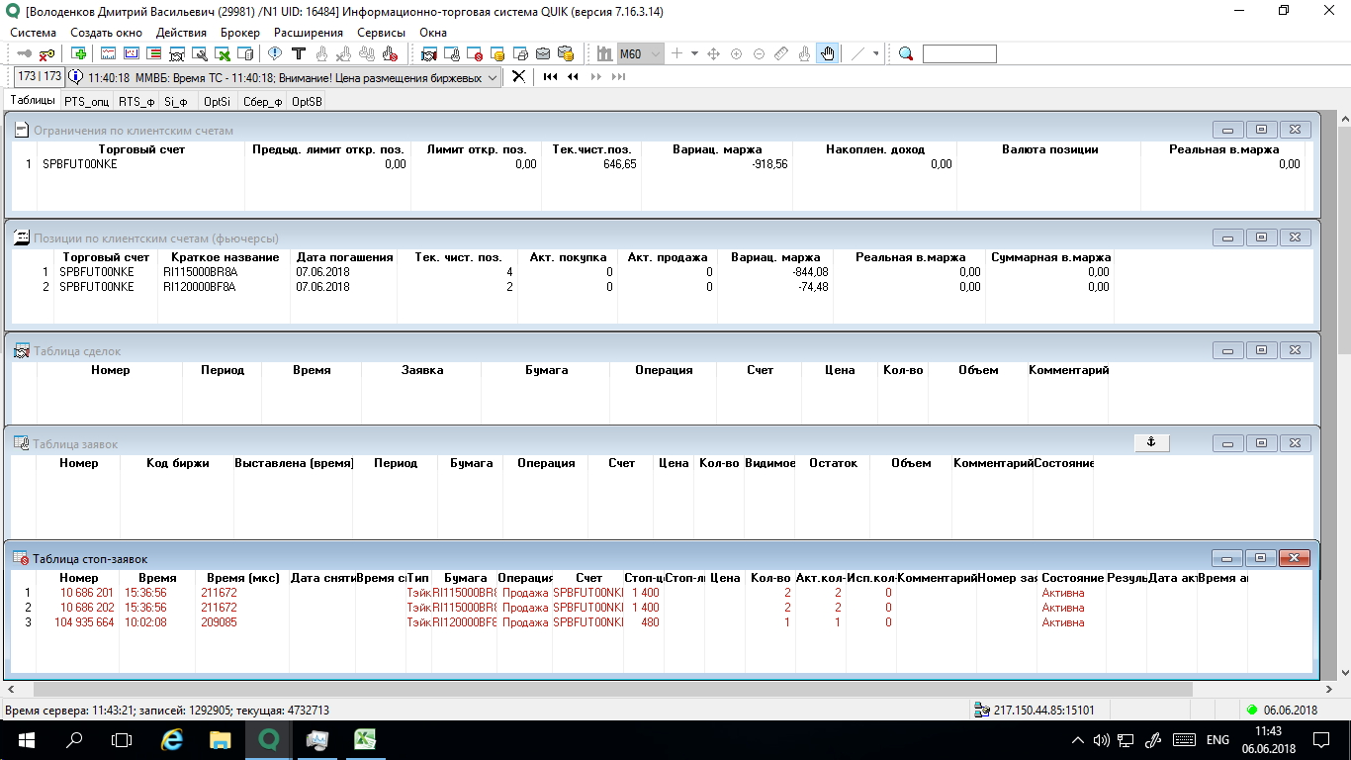Click the anchor icon in orders table
Image resolution: width=1351 pixels, height=760 pixels.
[1151, 442]
